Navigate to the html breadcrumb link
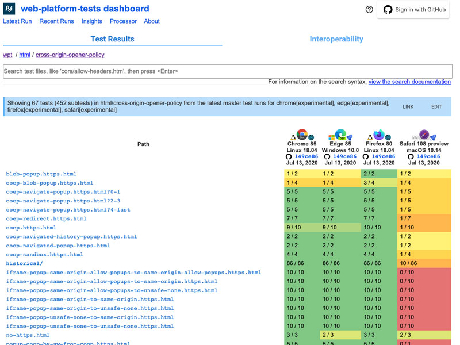The image size is (460, 345). [x=24, y=55]
